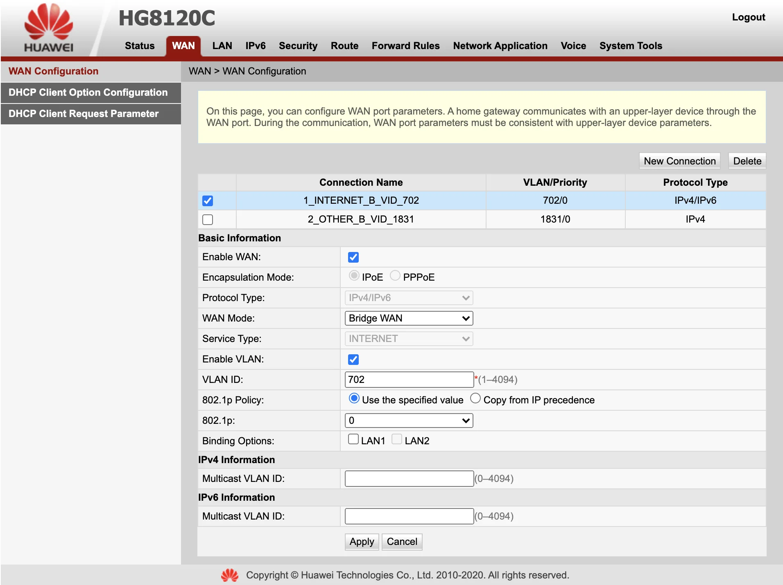Open the Protocol Type dropdown
Viewport: 783px width, 585px height.
(x=409, y=298)
